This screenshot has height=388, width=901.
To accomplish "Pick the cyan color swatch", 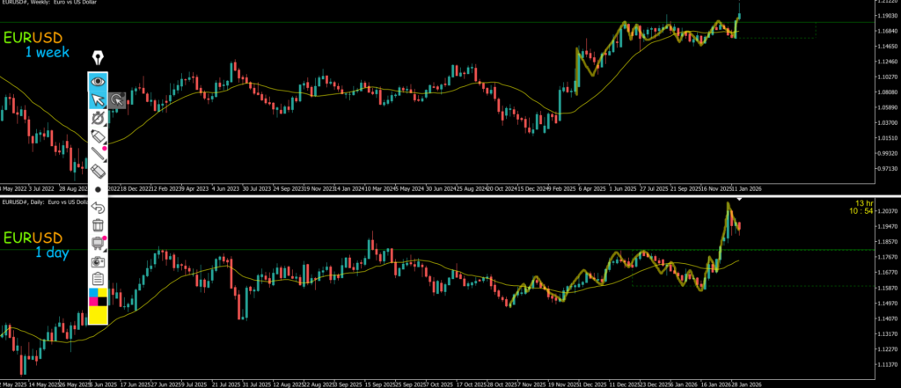I will pos(92,292).
